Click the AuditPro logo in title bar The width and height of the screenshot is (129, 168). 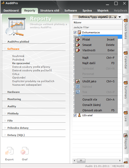tap(3, 3)
